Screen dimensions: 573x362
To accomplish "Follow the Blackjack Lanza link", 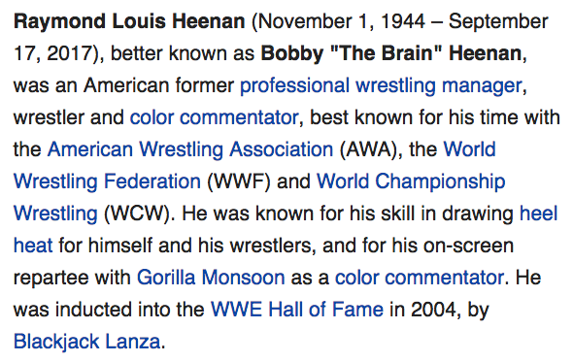I will pyautogui.click(x=87, y=342).
